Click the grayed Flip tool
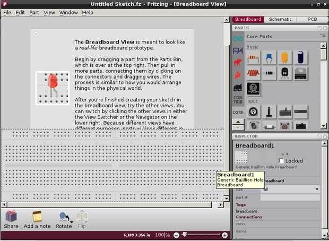The image size is (329, 241). [82, 220]
